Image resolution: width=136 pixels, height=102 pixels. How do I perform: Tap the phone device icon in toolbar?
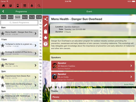point(18,6)
